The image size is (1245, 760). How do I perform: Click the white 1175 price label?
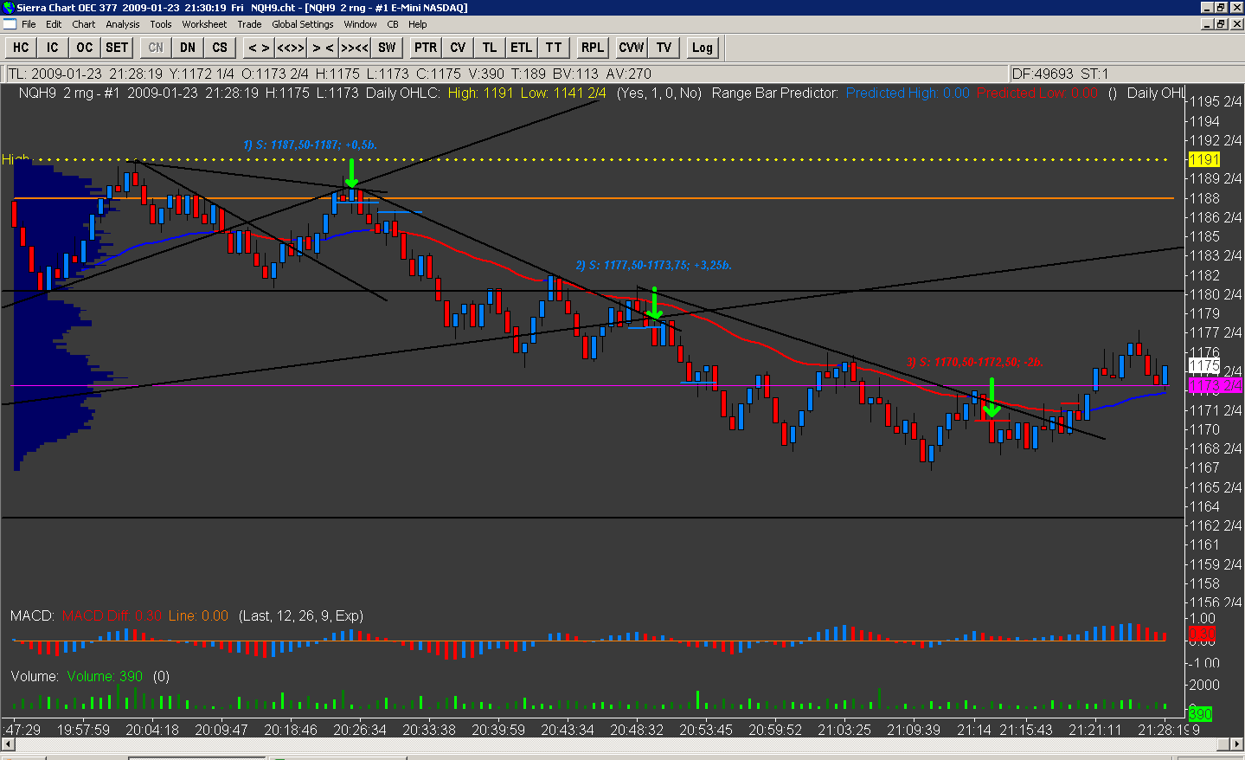tap(1203, 366)
